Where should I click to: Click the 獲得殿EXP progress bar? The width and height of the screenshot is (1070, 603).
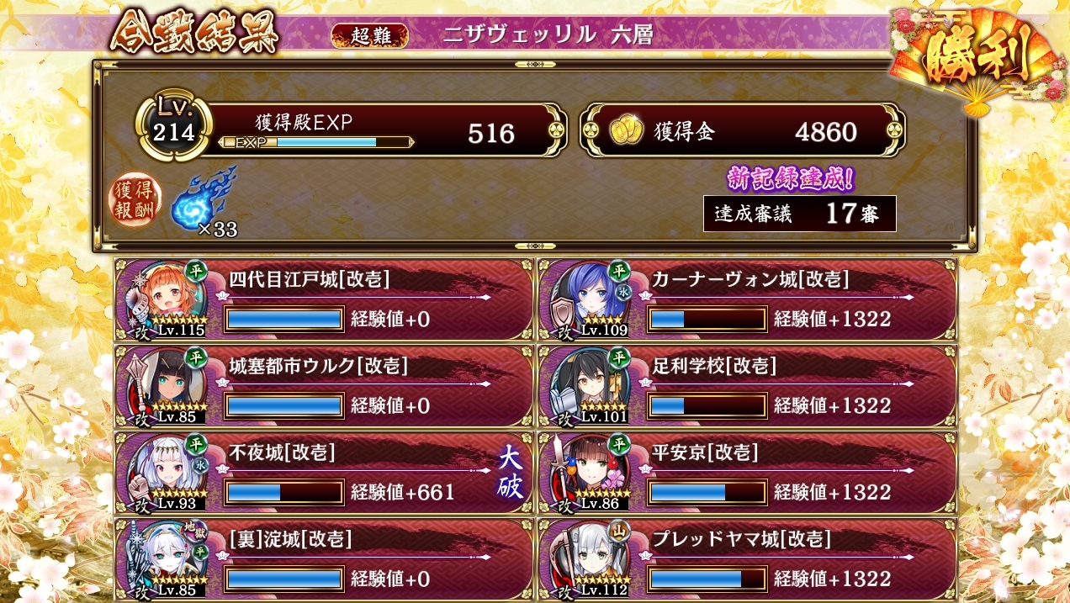pyautogui.click(x=315, y=142)
